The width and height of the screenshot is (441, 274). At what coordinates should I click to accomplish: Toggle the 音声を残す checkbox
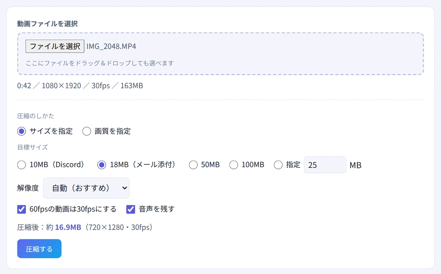[x=130, y=209]
